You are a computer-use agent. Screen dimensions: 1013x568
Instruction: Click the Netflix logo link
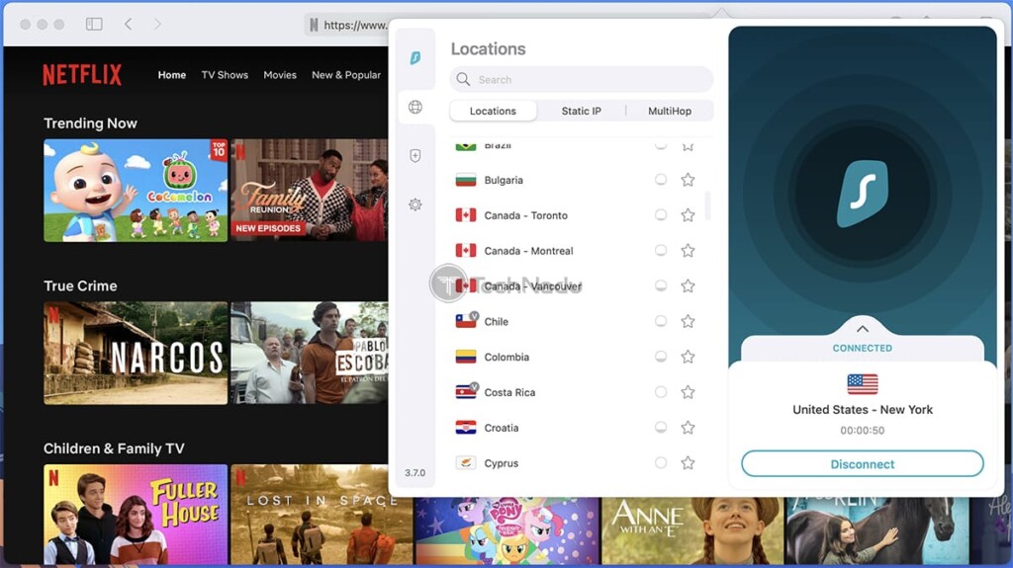[82, 75]
